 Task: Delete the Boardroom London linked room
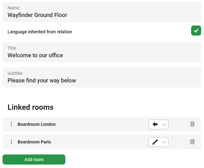[192, 124]
